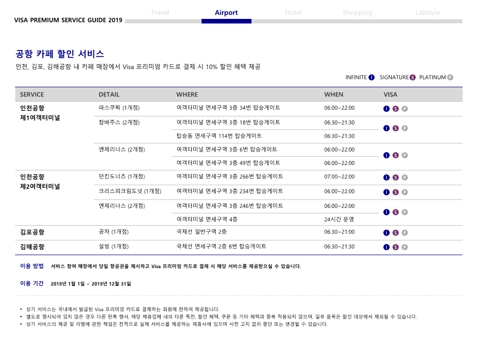
Task: Click Infinite icon in 크리스피크림도넛 row
Action: (386, 192)
